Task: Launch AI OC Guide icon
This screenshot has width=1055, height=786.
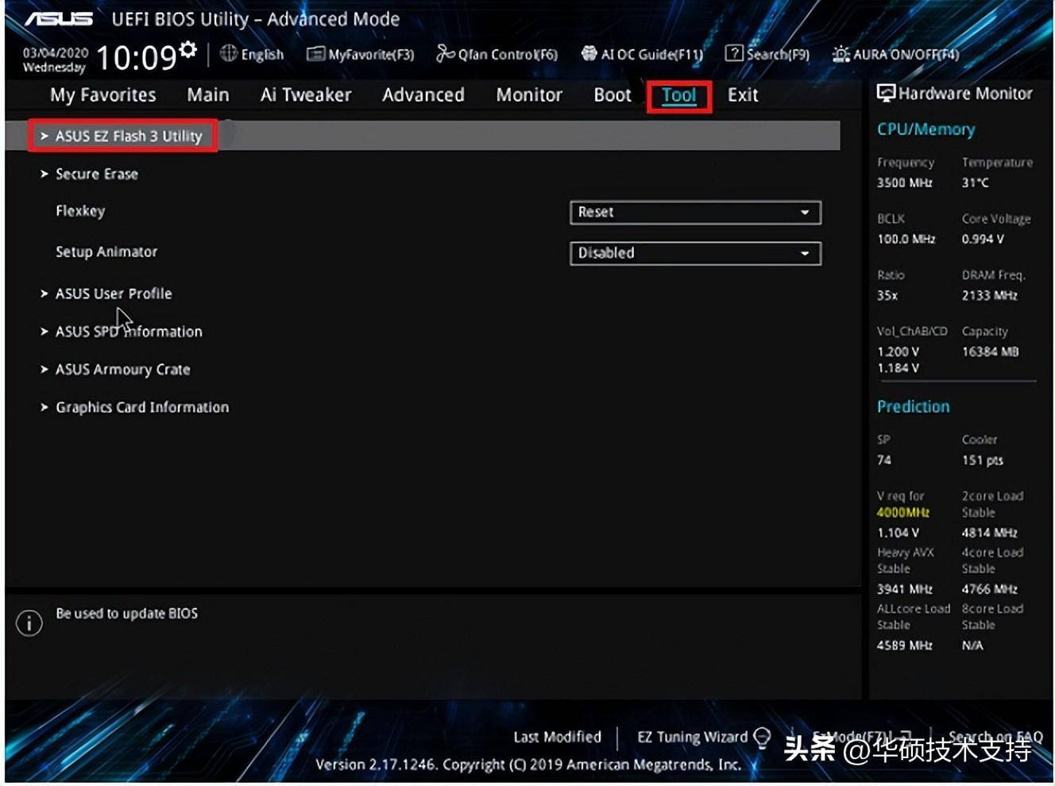Action: (589, 53)
